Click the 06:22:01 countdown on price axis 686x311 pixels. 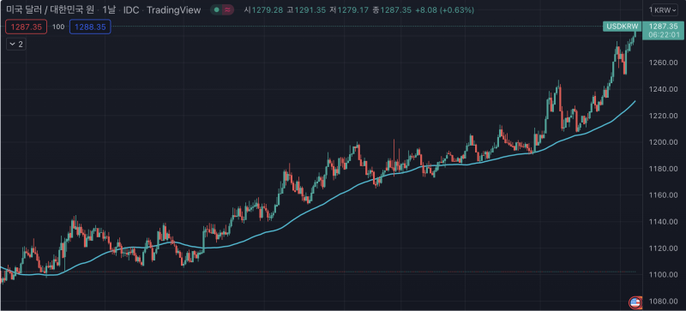click(664, 34)
